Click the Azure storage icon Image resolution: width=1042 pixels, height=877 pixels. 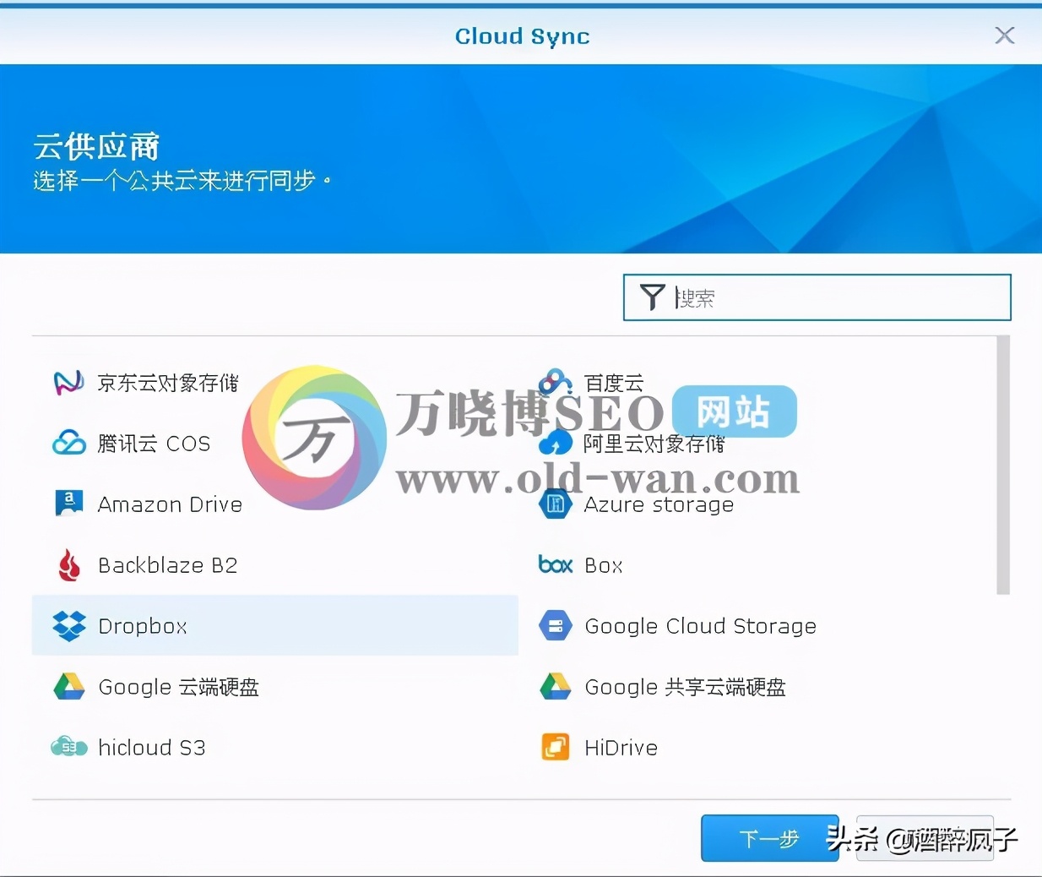point(555,504)
